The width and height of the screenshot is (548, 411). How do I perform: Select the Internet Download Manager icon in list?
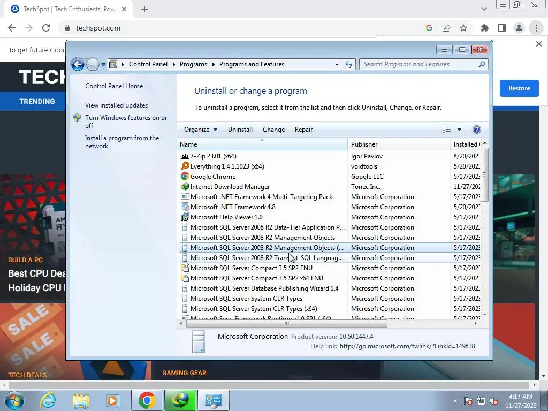(185, 186)
